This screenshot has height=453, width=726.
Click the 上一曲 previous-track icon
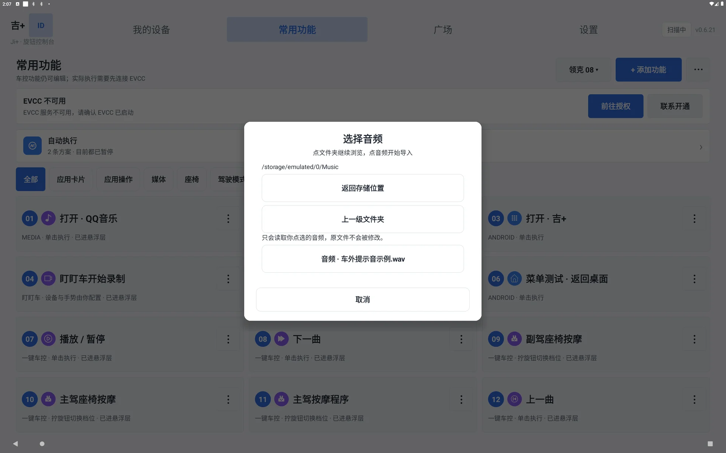514,399
